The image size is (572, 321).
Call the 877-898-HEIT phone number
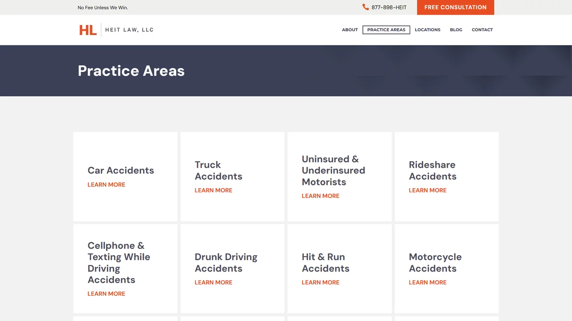click(x=389, y=8)
